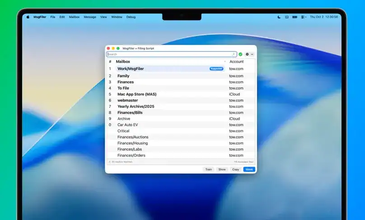
Task: Select the Mac App Store (MAS) mailbox
Action: [181, 94]
